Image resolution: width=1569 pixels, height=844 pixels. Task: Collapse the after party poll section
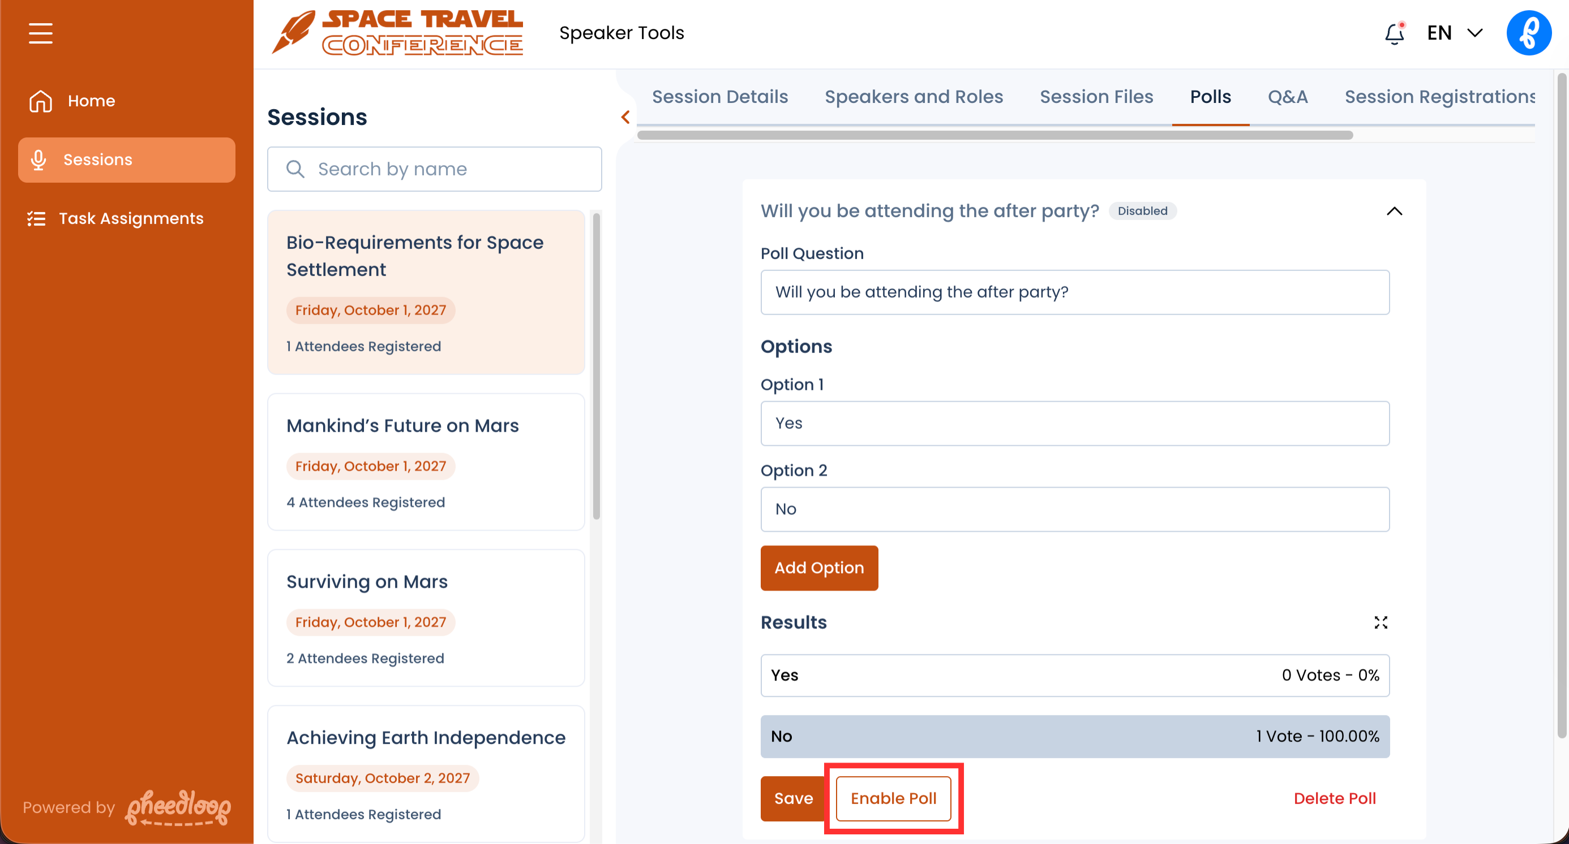click(x=1394, y=211)
